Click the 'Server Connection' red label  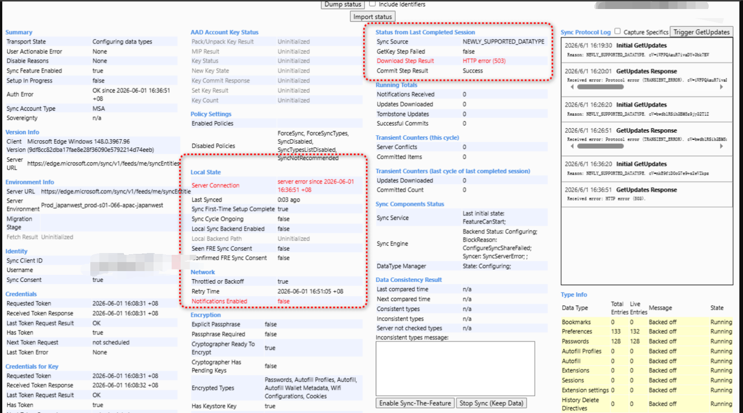click(215, 185)
